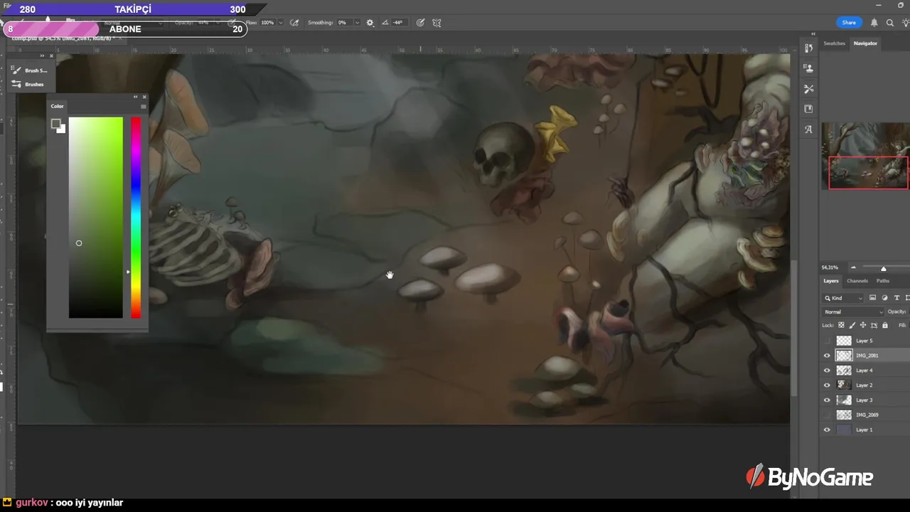Open the layer Kind filter dropdown
This screenshot has width=910, height=512.
tap(843, 298)
